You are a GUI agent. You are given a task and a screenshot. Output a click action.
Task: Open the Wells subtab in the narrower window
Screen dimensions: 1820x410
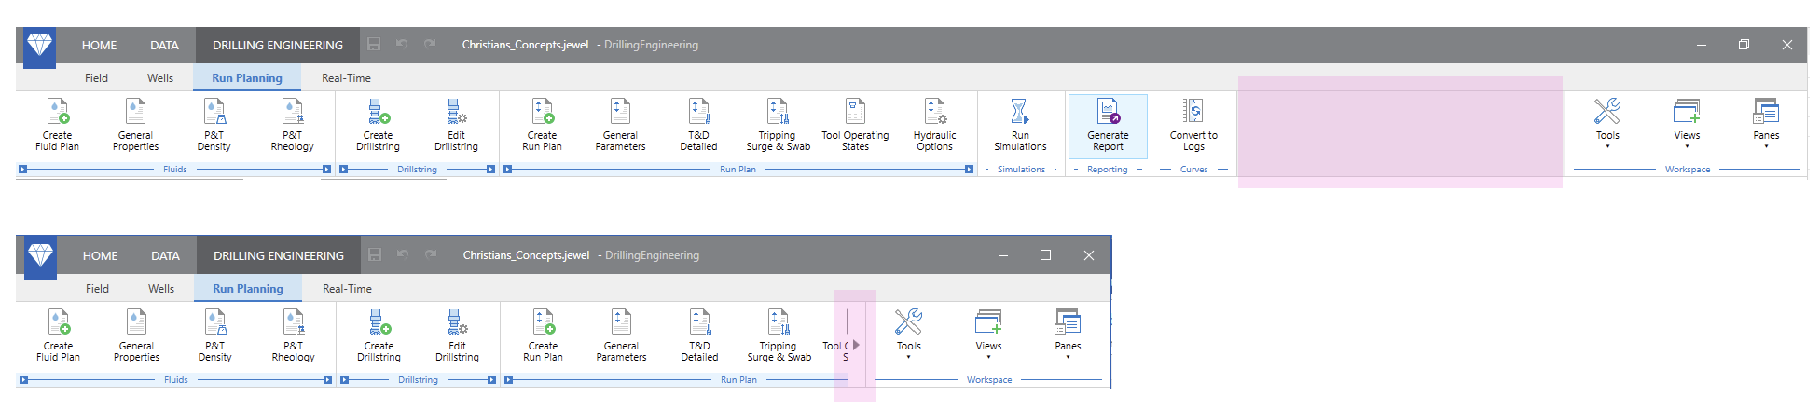point(161,289)
